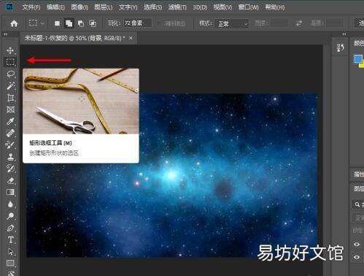Image resolution: width=364 pixels, height=276 pixels.
Task: Open the 3D(D) menu
Action: coord(200,7)
